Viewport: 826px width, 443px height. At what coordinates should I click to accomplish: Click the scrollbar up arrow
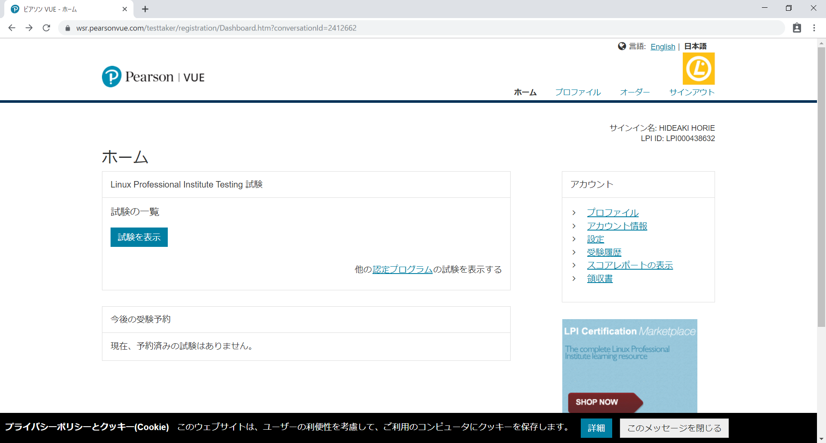[821, 43]
